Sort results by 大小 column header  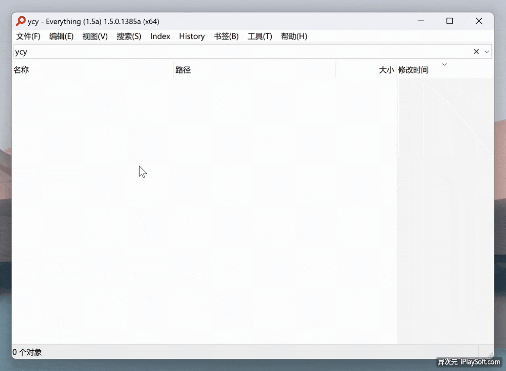pyautogui.click(x=366, y=70)
